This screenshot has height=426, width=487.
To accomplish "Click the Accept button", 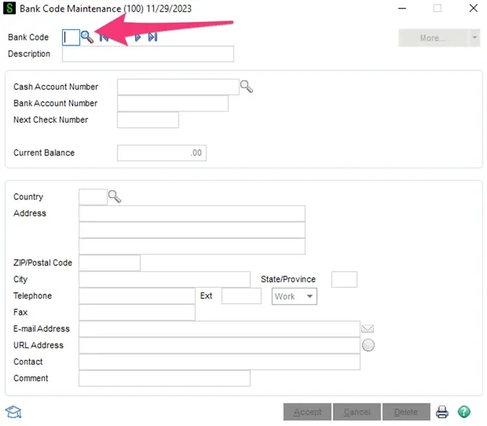I will (x=307, y=412).
